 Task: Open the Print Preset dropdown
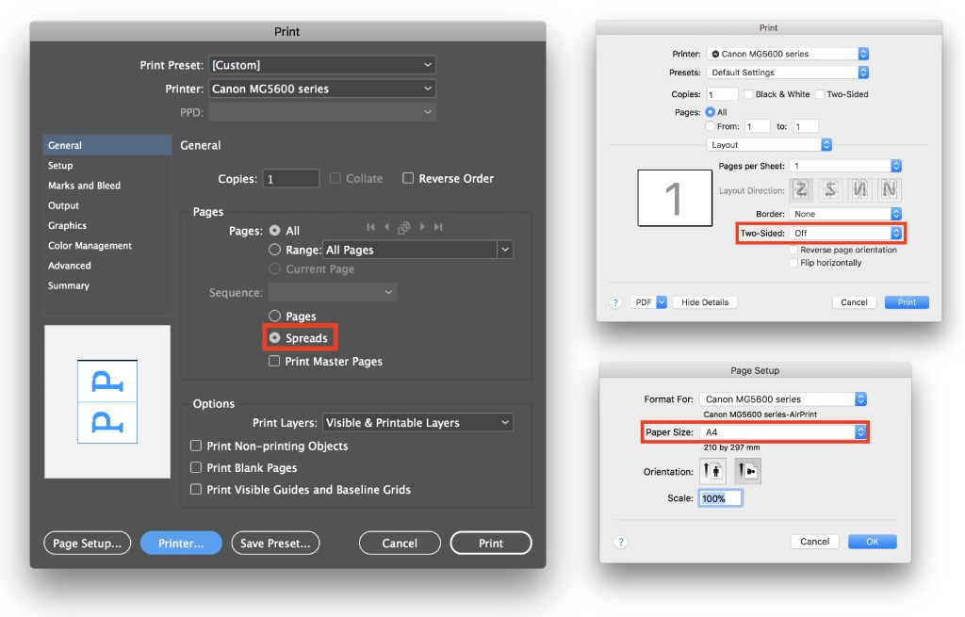(322, 64)
